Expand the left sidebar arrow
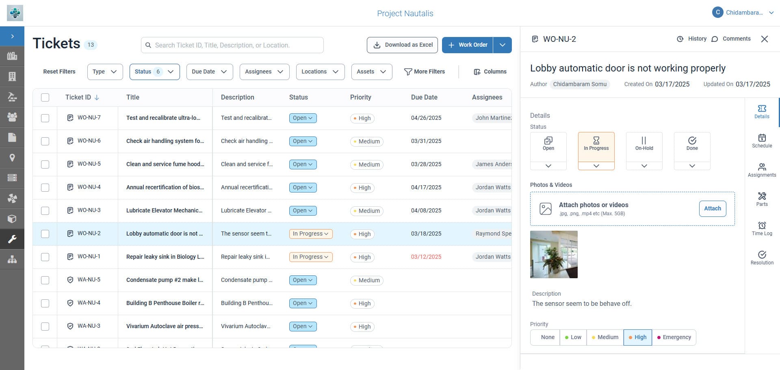 (12, 37)
